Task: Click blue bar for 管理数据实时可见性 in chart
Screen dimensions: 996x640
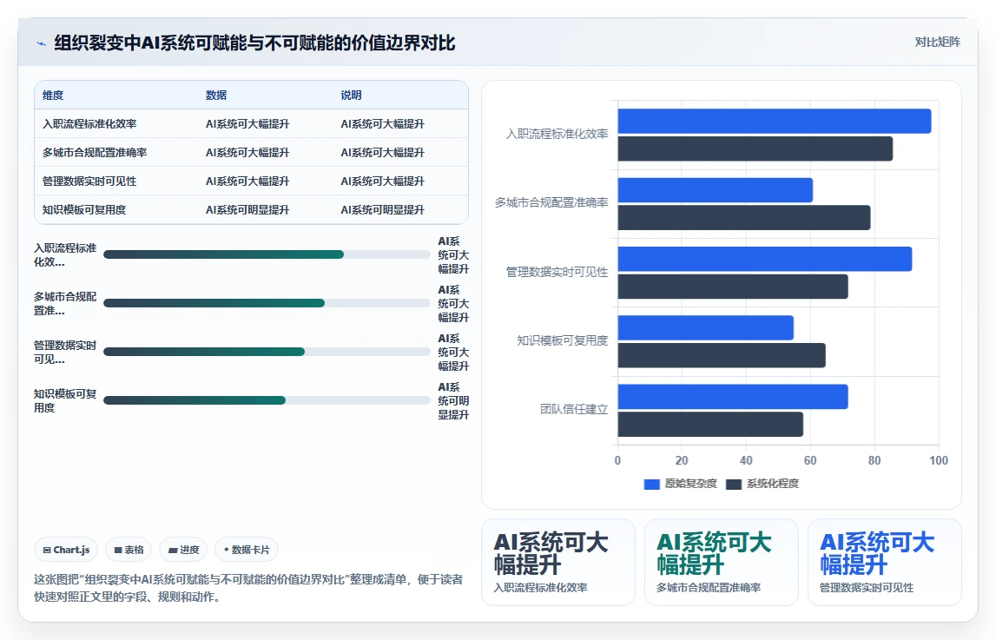Action: pos(765,259)
